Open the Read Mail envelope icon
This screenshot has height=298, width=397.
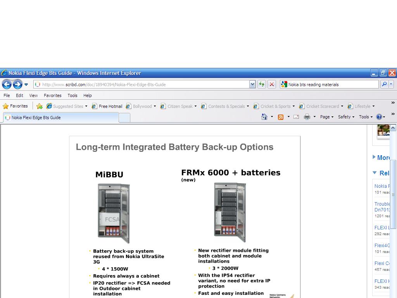pyautogui.click(x=296, y=117)
